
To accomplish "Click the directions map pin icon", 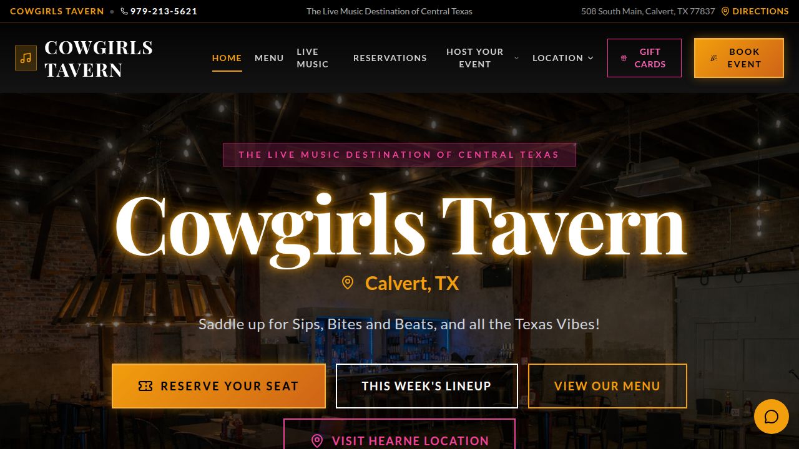I will 725,11.
